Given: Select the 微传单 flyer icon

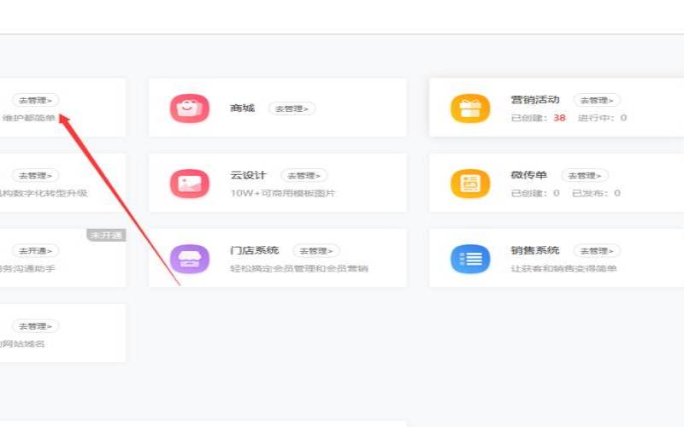Looking at the screenshot, I should click(x=469, y=184).
